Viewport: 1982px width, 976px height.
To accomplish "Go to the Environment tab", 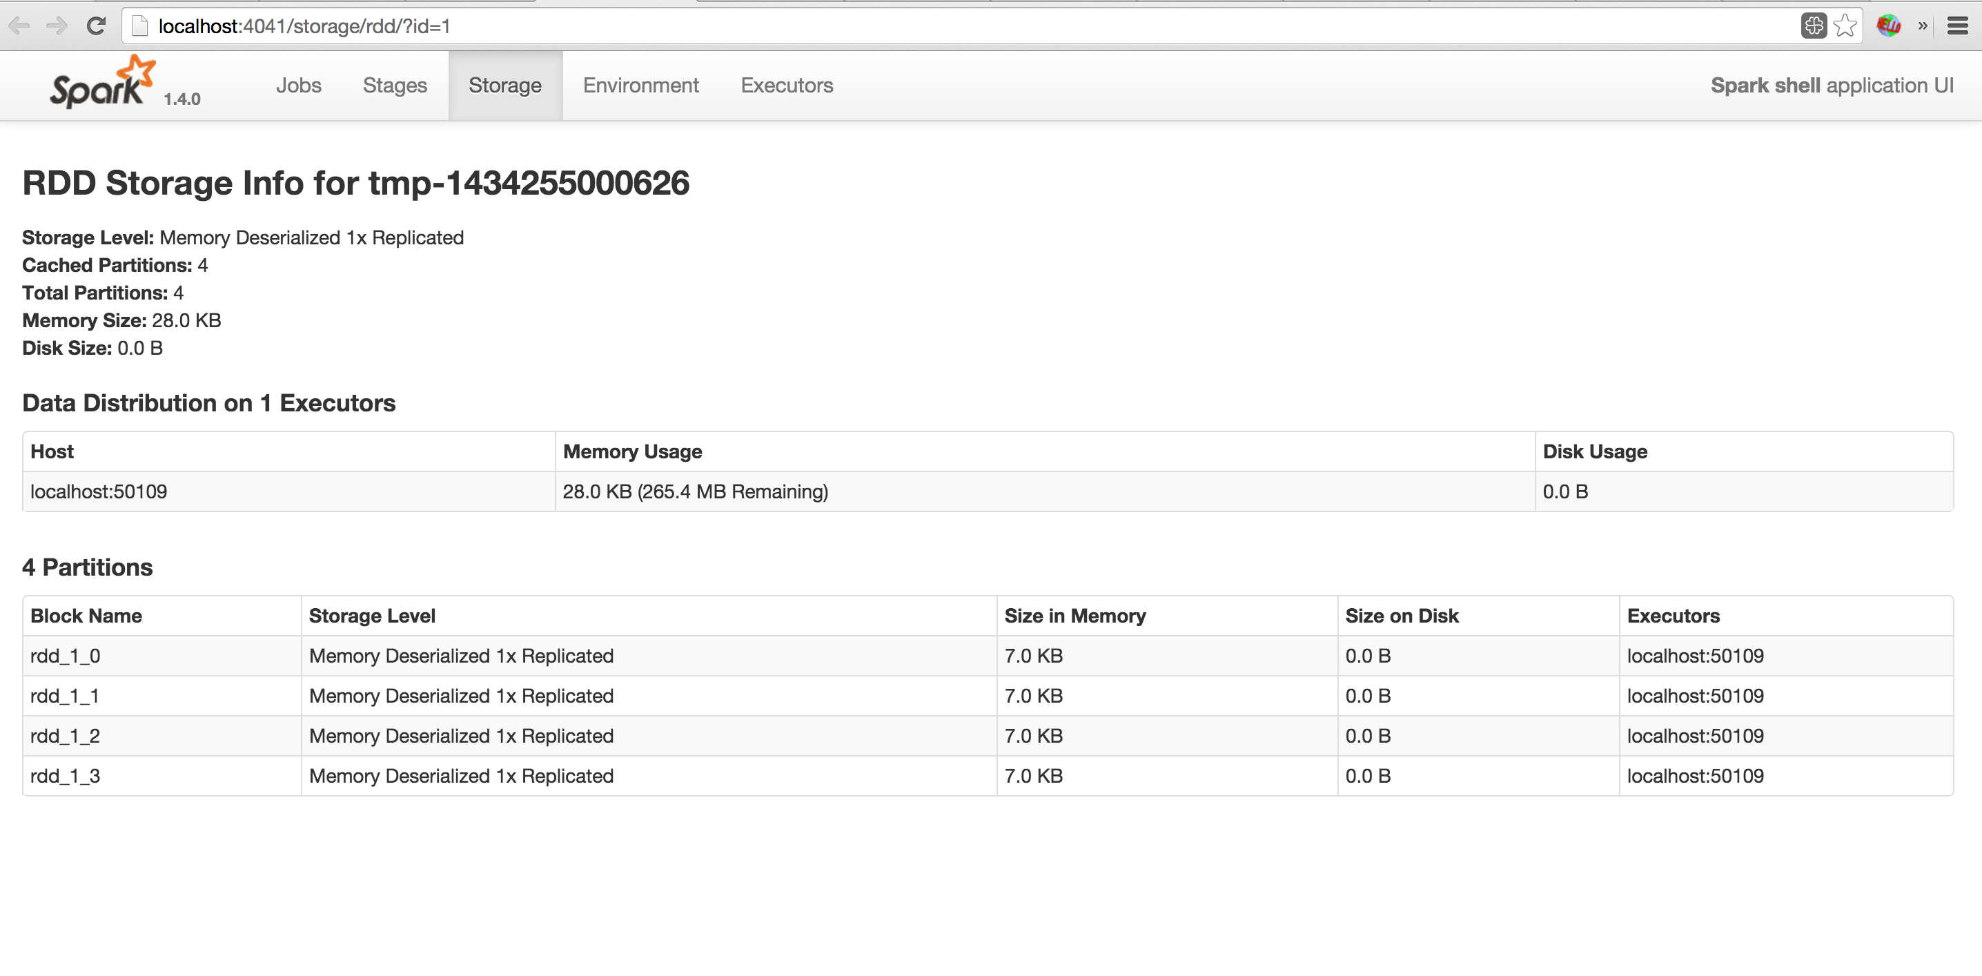I will (640, 86).
